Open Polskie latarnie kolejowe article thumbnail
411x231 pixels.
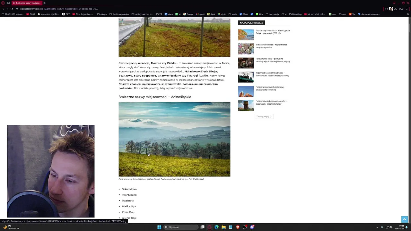pos(246,105)
